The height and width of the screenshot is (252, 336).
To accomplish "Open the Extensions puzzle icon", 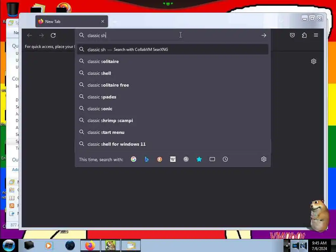I will pos(304,35).
